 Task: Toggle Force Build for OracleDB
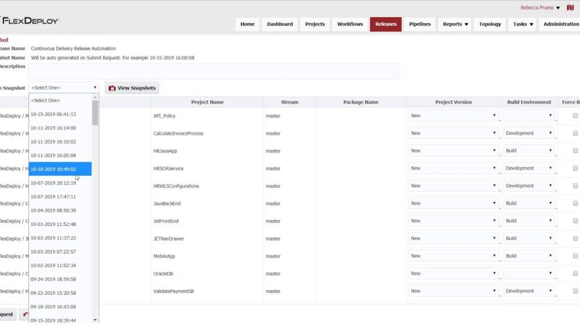pyautogui.click(x=575, y=274)
